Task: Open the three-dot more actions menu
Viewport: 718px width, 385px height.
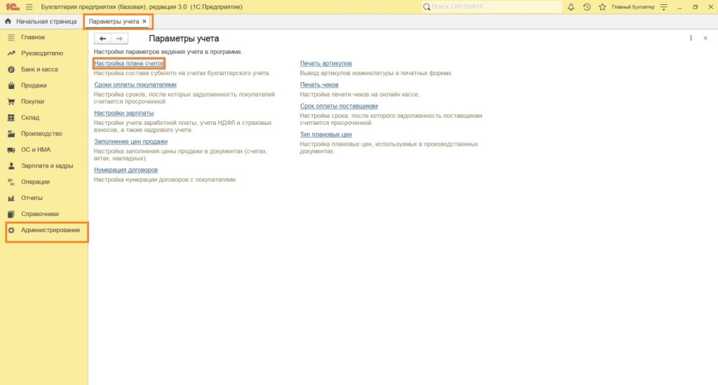Action: (x=691, y=38)
